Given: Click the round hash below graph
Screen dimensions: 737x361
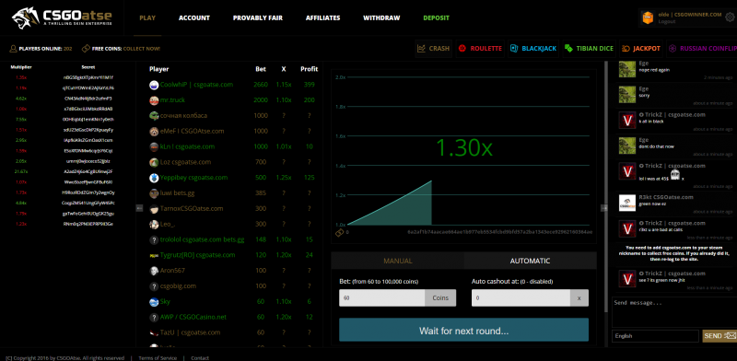Looking at the screenshot, I should click(499, 232).
